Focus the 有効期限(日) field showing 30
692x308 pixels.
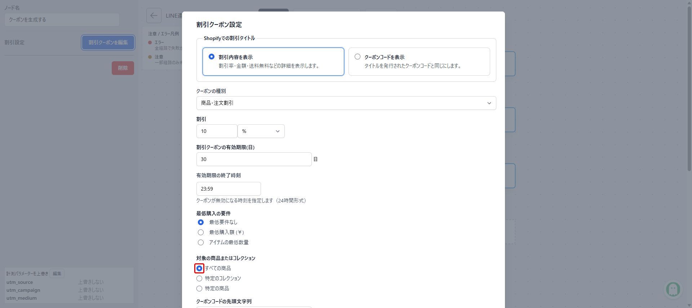[x=254, y=159]
